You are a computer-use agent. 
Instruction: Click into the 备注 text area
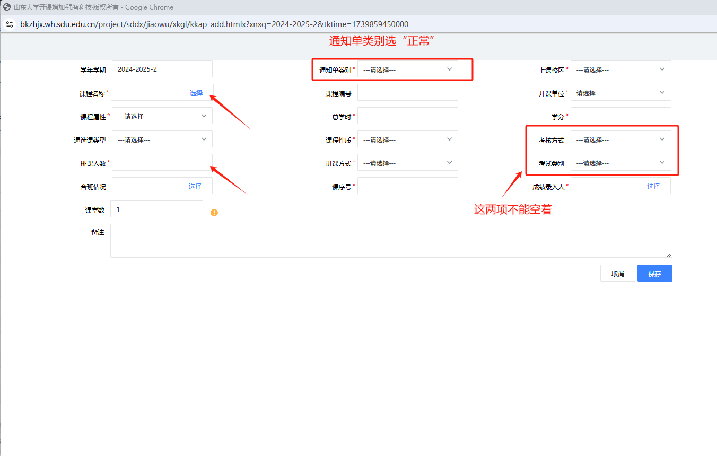[x=391, y=241]
